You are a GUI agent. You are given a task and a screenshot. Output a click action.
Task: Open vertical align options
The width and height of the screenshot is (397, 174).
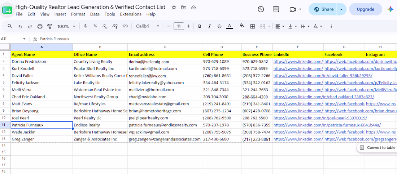(292, 26)
